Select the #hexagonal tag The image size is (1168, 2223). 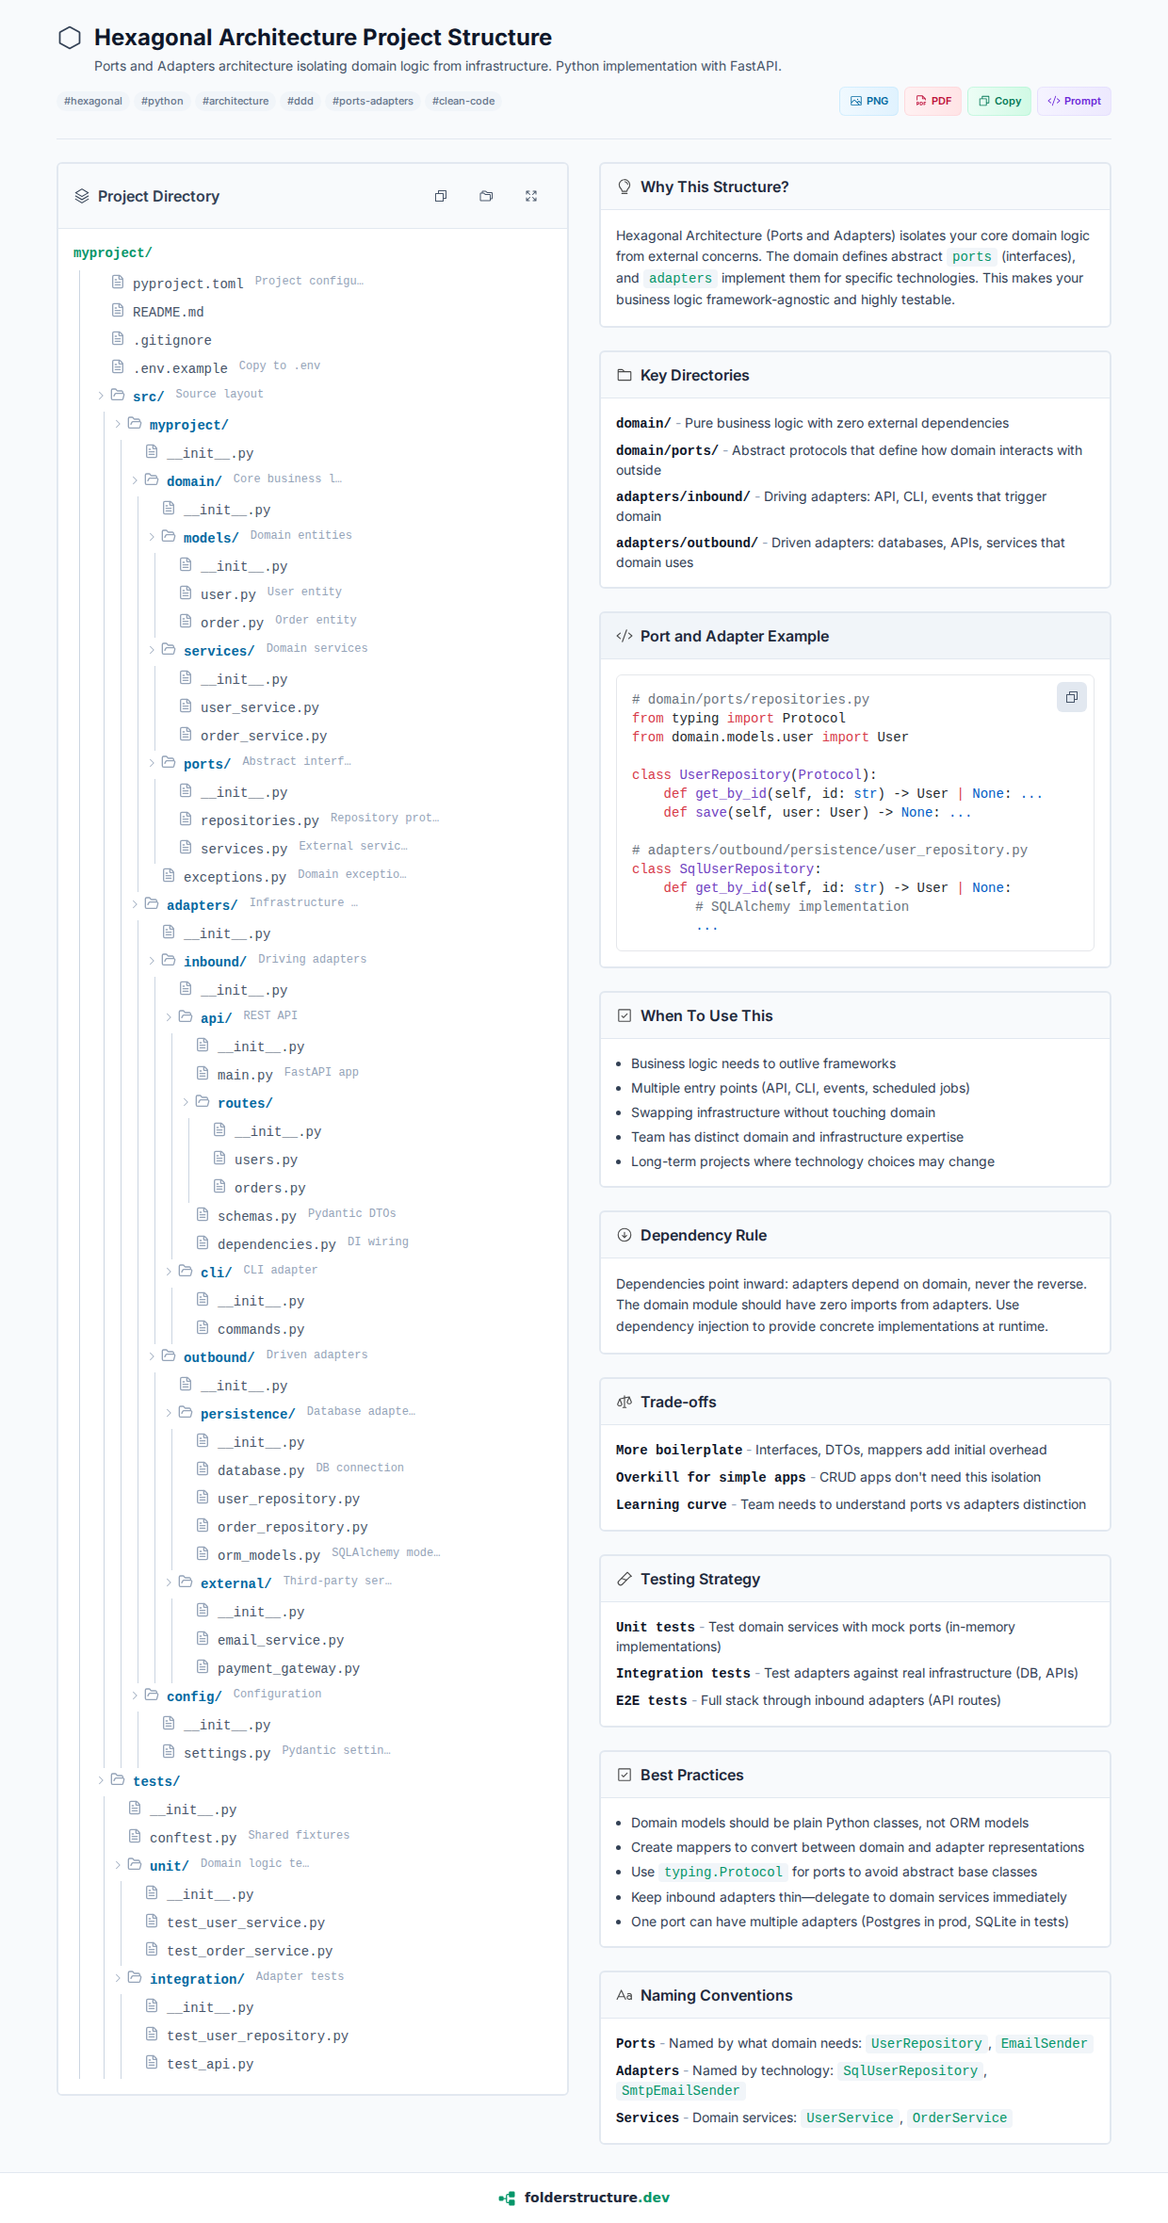point(93,101)
